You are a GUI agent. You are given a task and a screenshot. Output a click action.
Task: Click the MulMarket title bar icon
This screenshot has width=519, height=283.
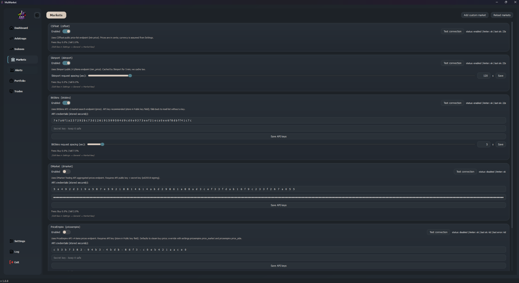pos(2,2)
